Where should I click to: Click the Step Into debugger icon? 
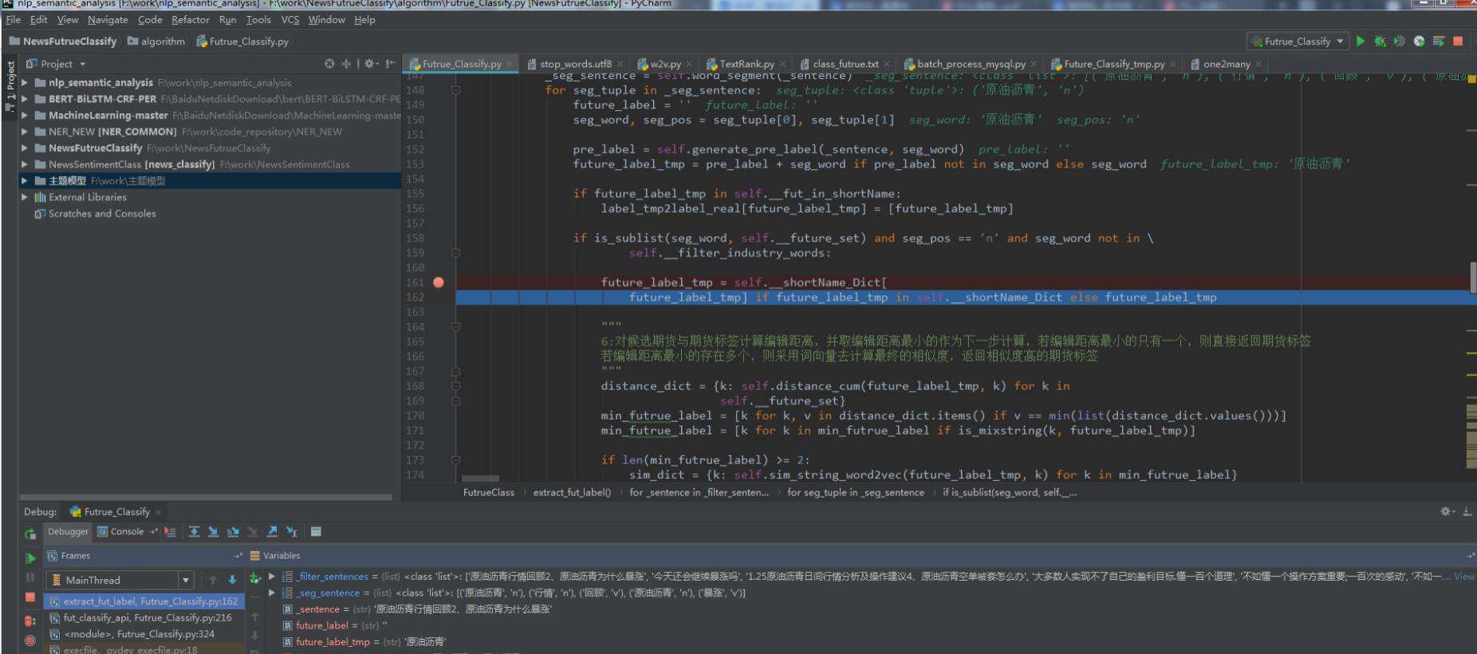(x=213, y=532)
